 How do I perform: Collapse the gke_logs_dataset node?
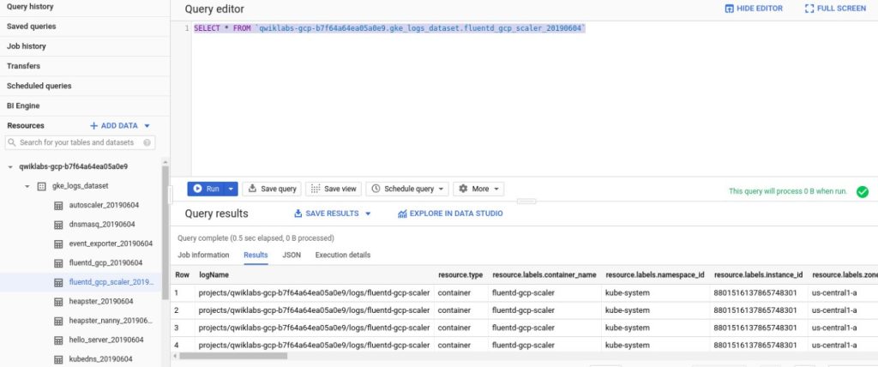pos(27,186)
